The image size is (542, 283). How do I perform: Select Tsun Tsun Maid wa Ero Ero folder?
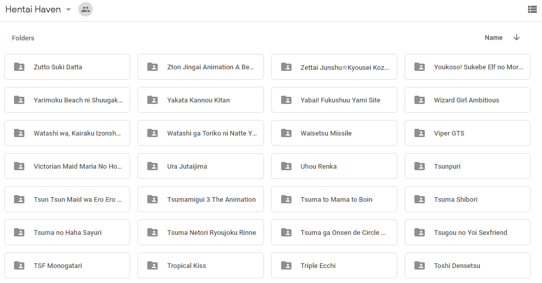pyautogui.click(x=67, y=199)
